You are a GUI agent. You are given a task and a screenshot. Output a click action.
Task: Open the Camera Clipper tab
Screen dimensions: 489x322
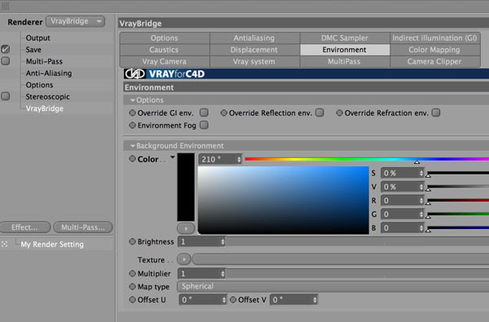coord(434,61)
